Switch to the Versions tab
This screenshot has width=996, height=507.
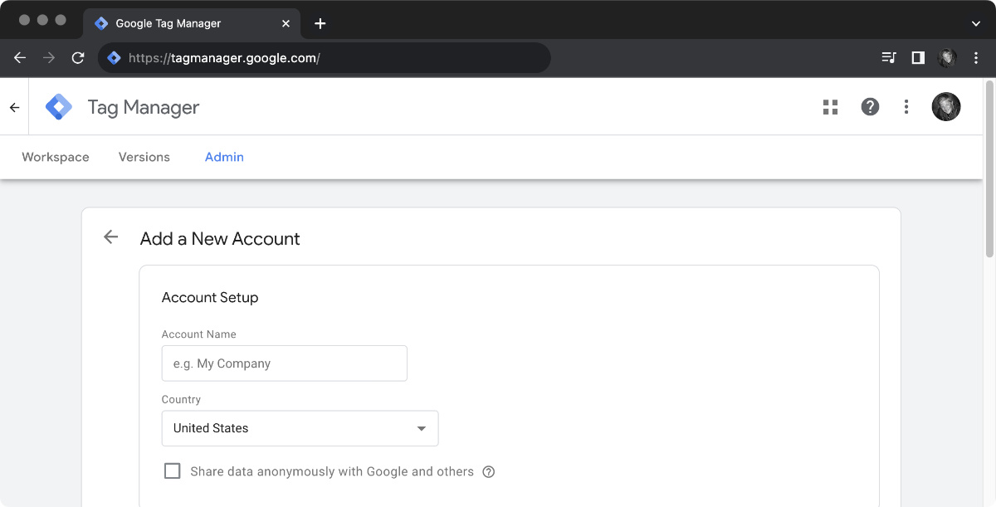[x=144, y=157]
